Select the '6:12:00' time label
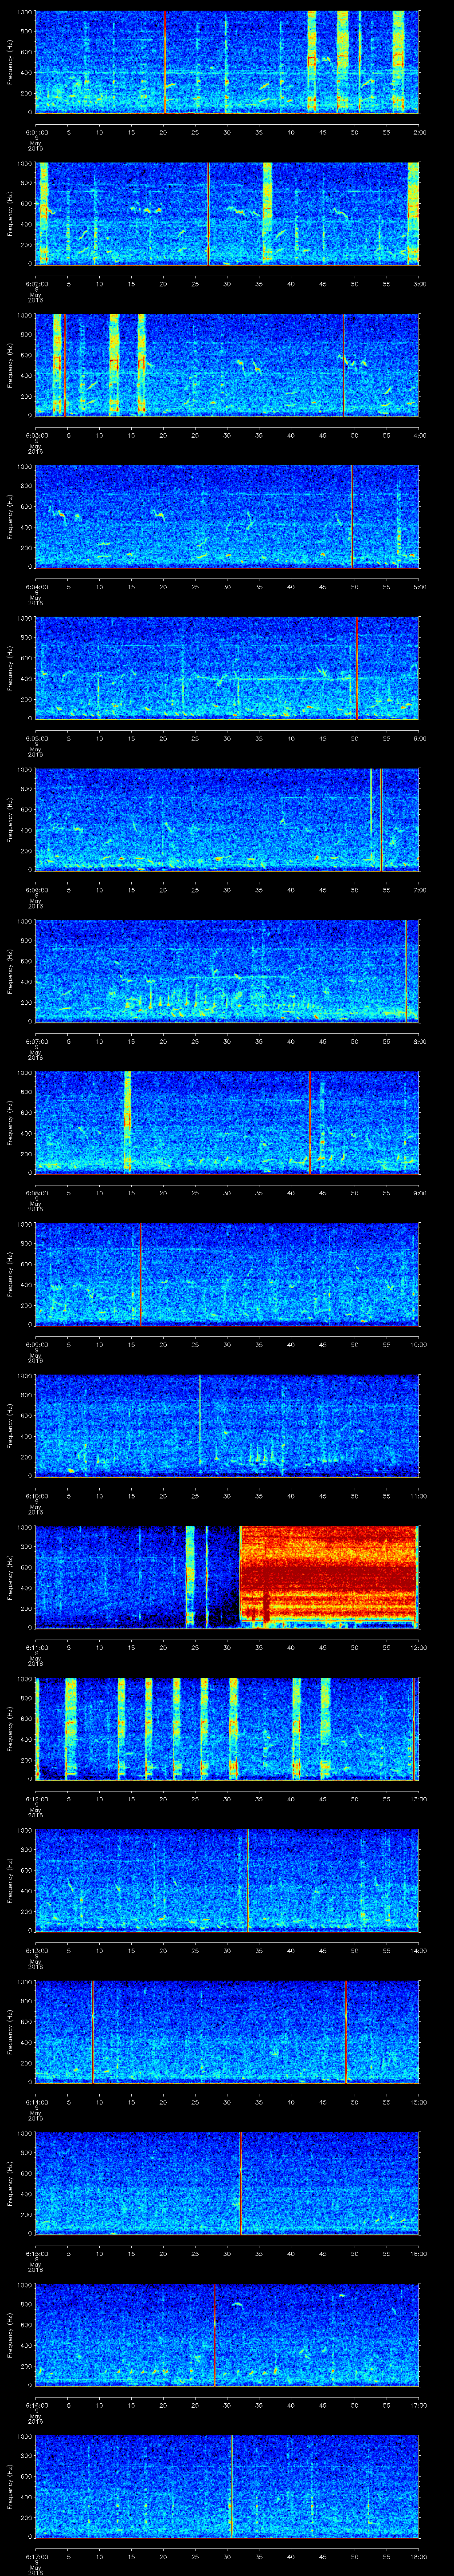The width and height of the screenshot is (454, 2576). [36, 1799]
